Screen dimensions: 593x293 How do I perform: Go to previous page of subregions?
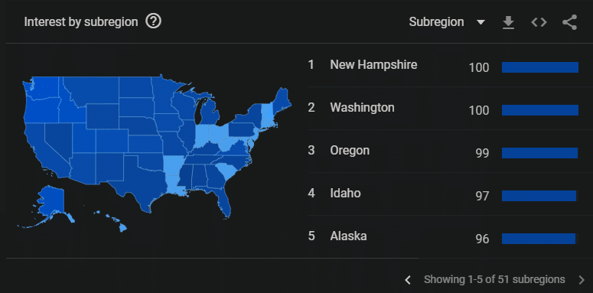[x=407, y=280]
